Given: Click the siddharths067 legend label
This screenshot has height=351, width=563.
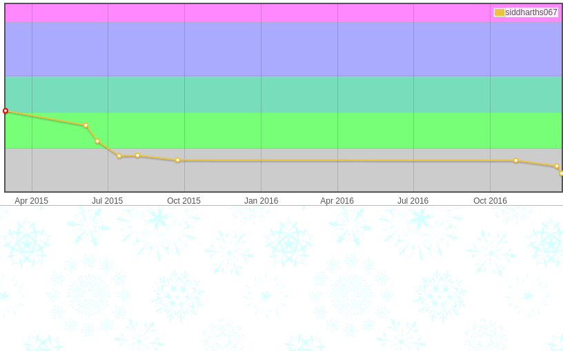Looking at the screenshot, I should pyautogui.click(x=531, y=12).
